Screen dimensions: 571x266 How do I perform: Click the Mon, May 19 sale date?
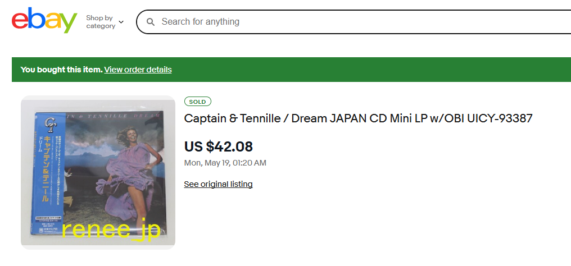[225, 163]
